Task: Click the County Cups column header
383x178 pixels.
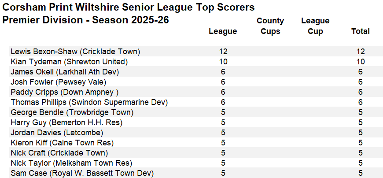Action: (270, 26)
